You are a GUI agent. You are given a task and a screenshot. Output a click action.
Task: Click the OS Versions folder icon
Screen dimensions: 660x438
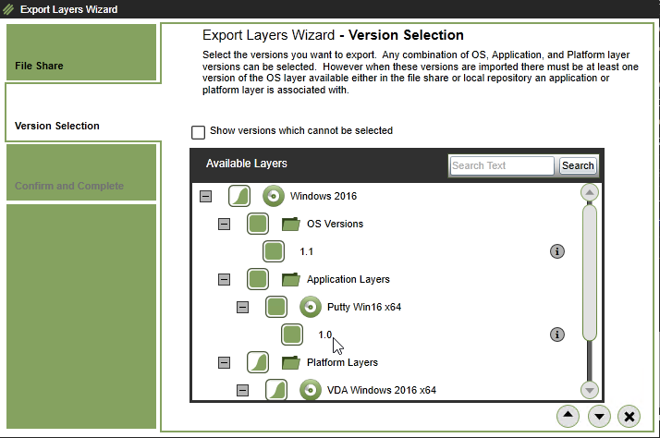point(291,224)
